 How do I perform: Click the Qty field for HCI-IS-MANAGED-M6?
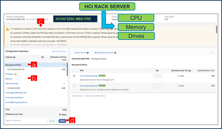click(157, 86)
